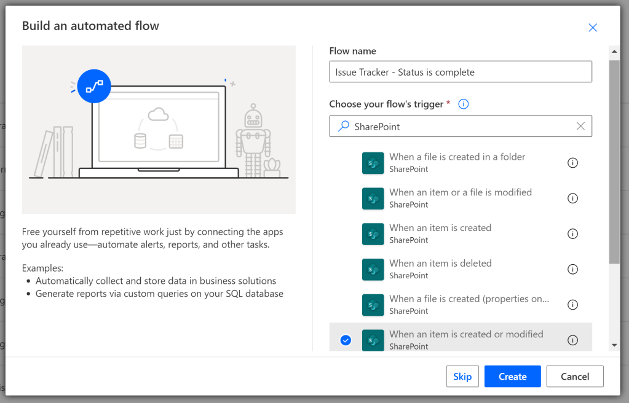
Task: Select the 'When an item is created' trigger
Action: coord(440,233)
